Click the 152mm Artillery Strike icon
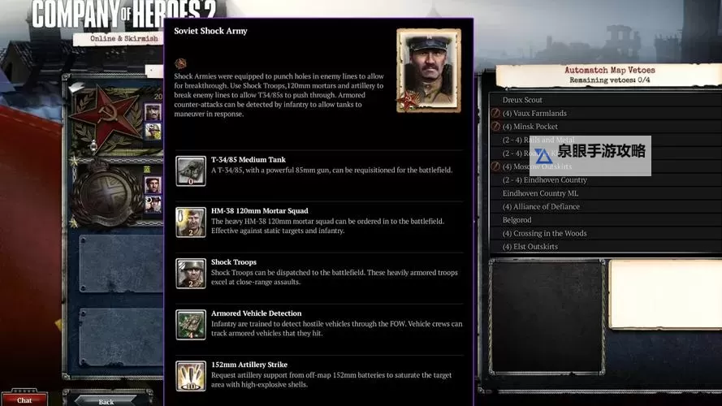This screenshot has height=406, width=722. tap(191, 376)
